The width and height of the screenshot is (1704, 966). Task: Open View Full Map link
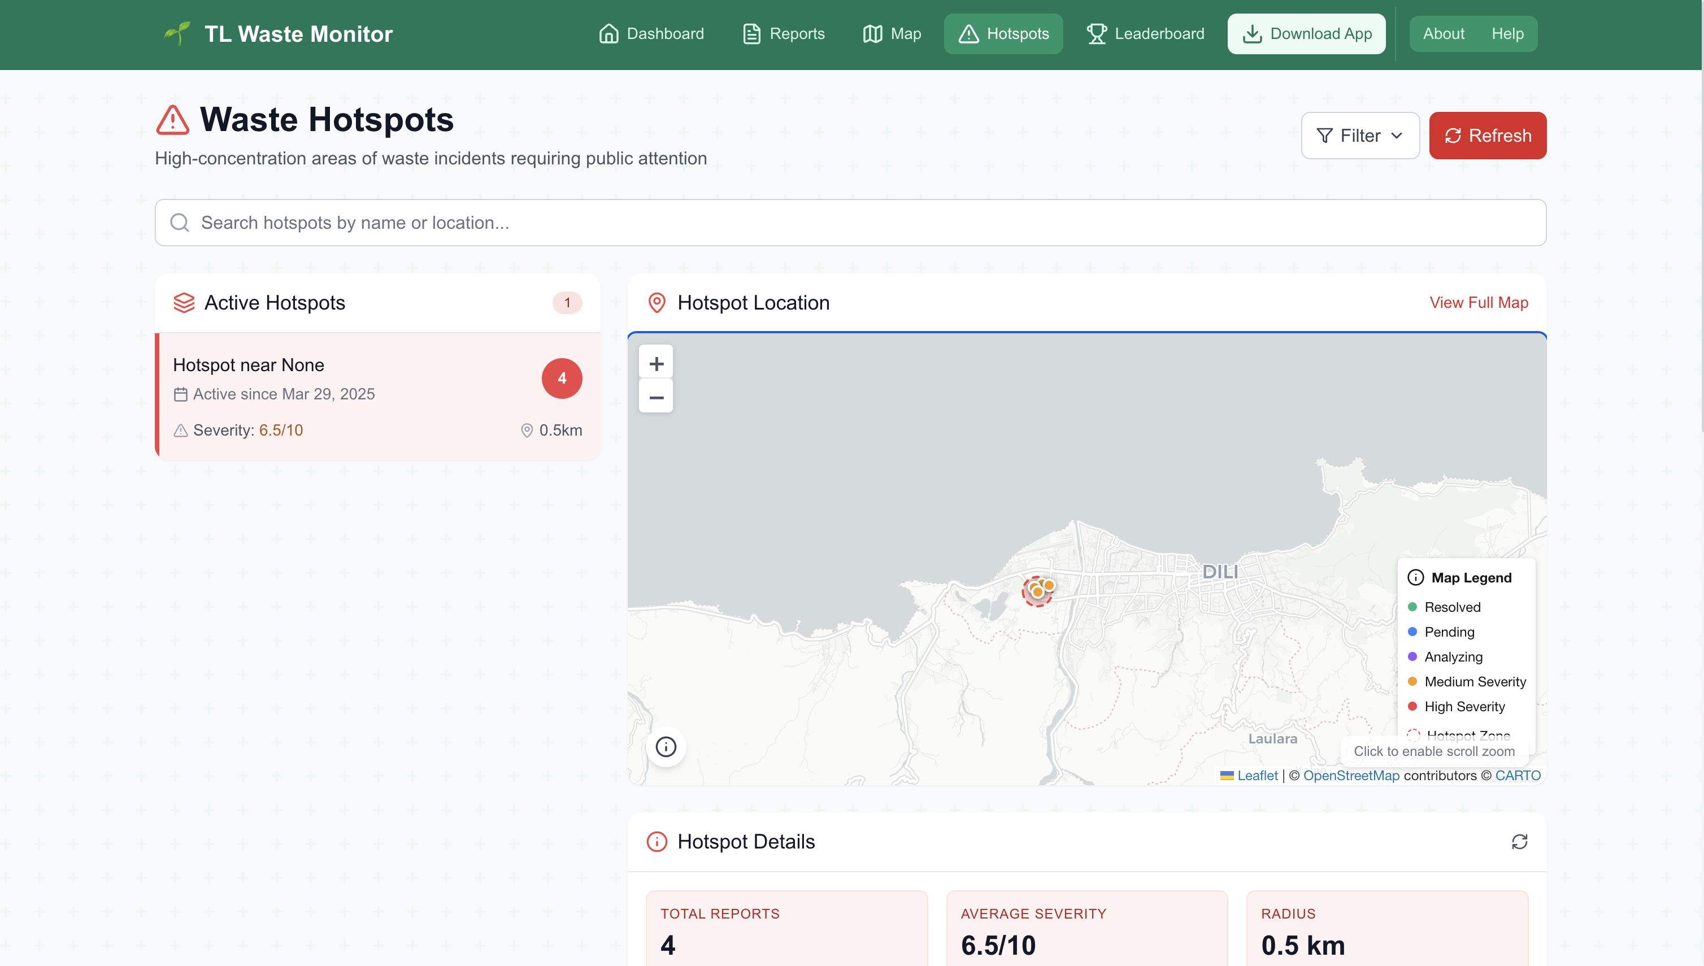point(1479,303)
